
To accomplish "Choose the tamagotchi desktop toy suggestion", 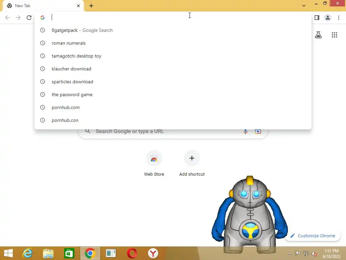I will [173, 56].
